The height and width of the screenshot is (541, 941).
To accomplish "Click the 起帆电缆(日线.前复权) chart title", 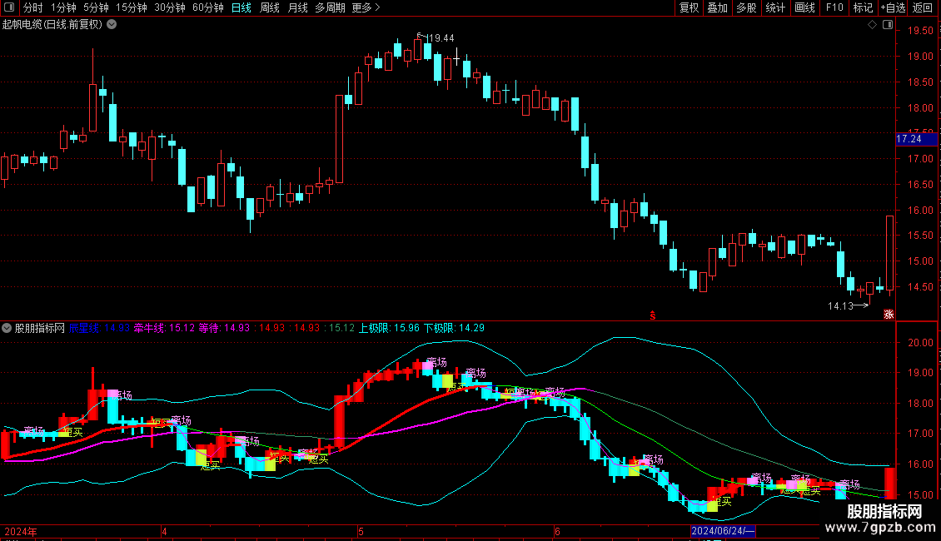I will click(52, 25).
